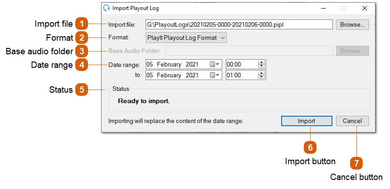390x189 pixels.
Task: Click the 'Importing will replace the content' notice
Action: 175,121
